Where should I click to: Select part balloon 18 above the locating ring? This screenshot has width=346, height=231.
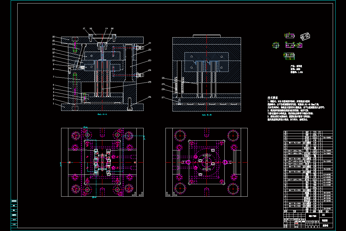click(91, 29)
